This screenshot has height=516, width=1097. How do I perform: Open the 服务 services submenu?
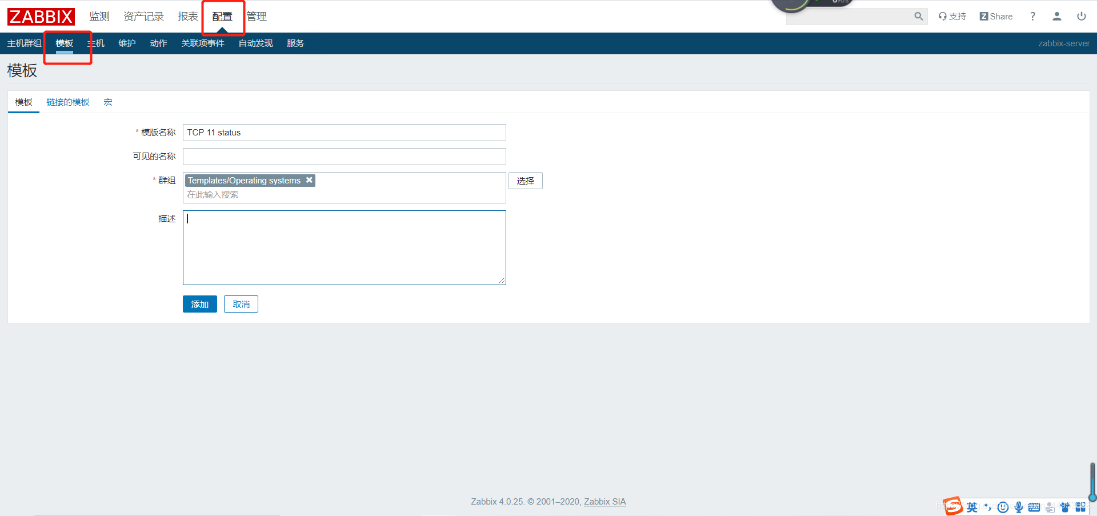[x=295, y=43]
